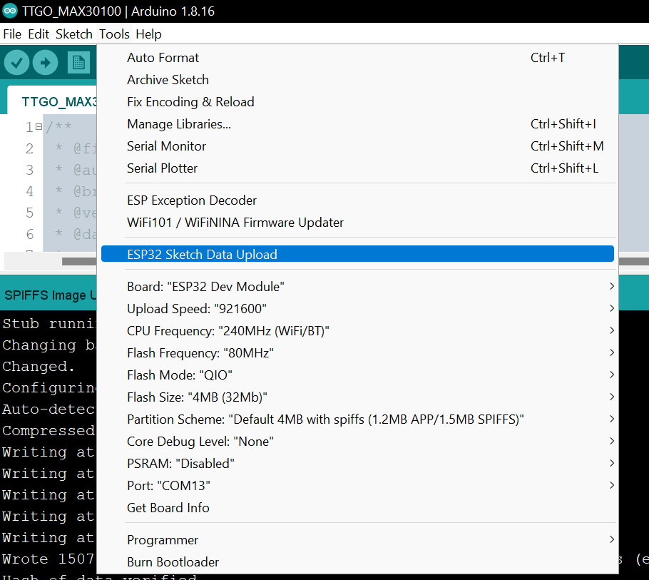Click the "Stub runni" console line
Screen dimensions: 649x580
(49, 323)
